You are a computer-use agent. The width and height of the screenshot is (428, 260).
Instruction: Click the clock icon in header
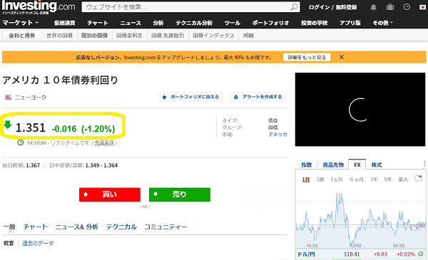pyautogui.click(x=407, y=7)
